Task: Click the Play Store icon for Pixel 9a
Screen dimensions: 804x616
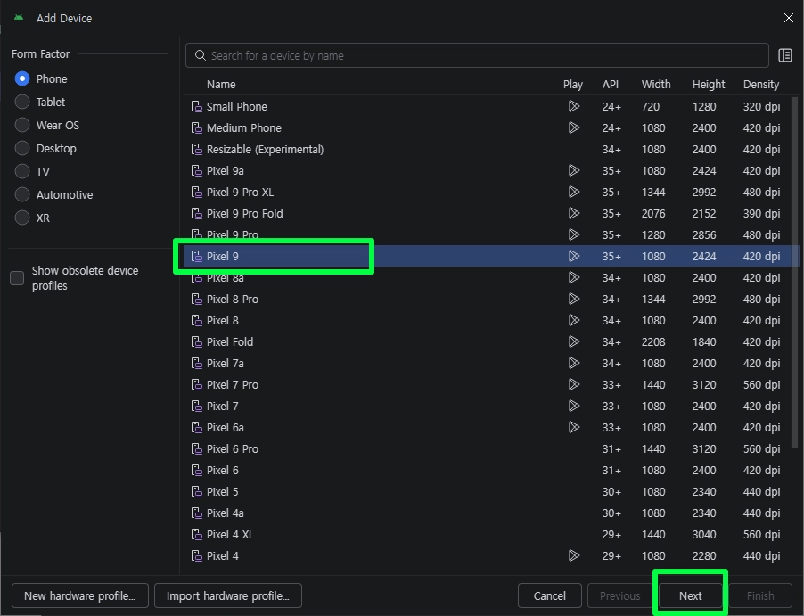Action: [574, 170]
